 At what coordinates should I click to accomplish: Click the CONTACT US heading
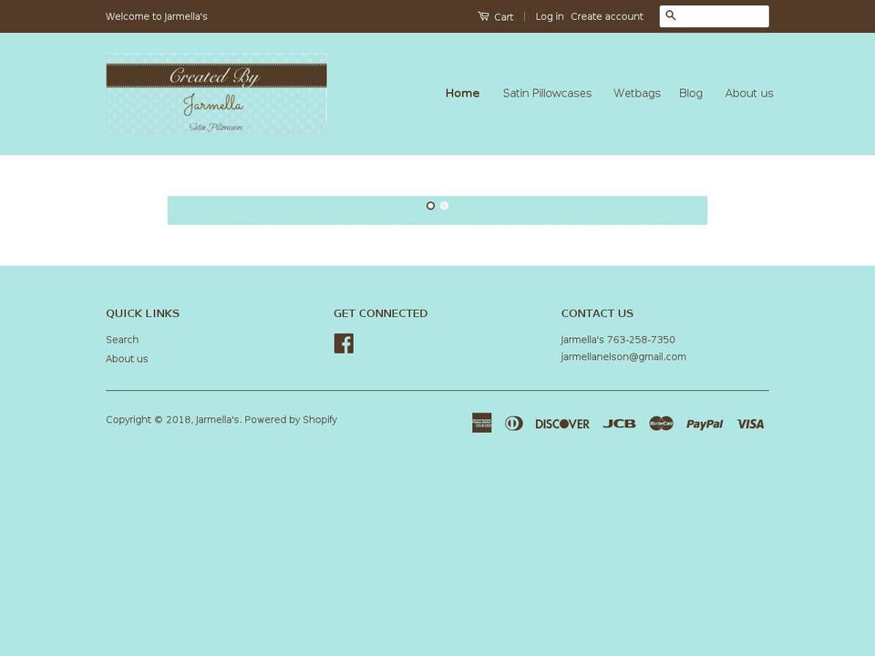pos(597,313)
